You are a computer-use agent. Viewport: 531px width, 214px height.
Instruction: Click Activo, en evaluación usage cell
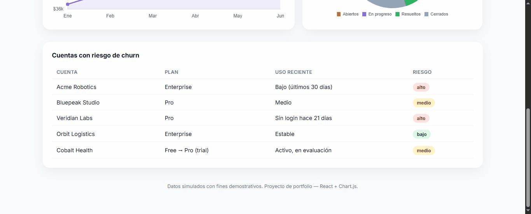(303, 150)
